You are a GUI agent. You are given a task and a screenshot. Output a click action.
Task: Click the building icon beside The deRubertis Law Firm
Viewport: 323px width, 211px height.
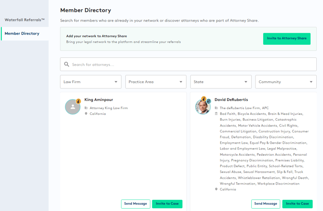[216, 108]
